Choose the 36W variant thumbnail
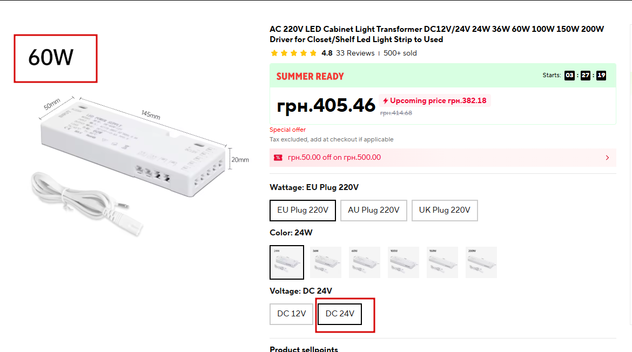Image resolution: width=632 pixels, height=352 pixels. pyautogui.click(x=326, y=262)
